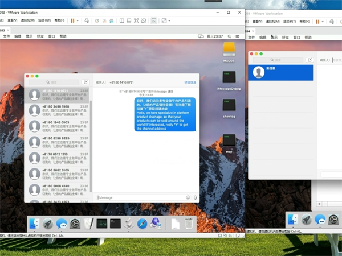Click the 详细信息 details link in Messages
Viewport: 342px width, 256px height.
(190, 82)
